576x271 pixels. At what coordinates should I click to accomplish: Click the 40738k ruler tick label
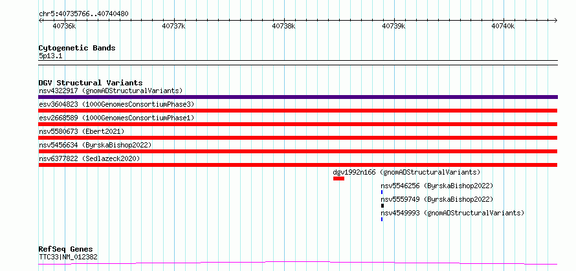[283, 26]
